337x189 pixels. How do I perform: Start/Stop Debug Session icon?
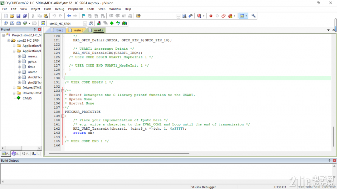199,16
